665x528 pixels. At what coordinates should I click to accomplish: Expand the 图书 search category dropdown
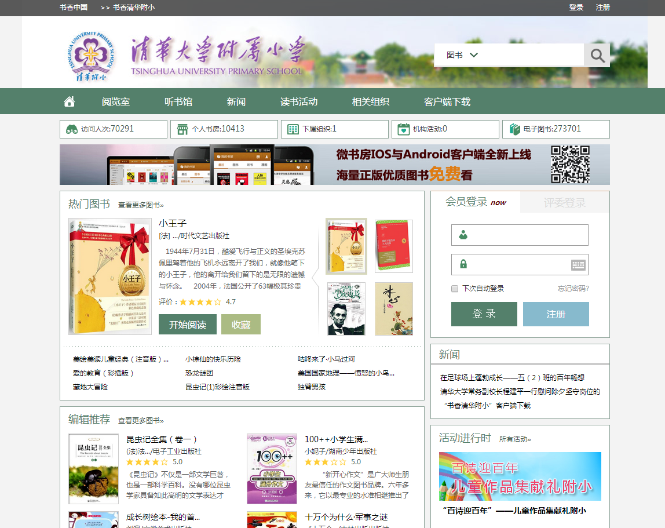(x=462, y=55)
